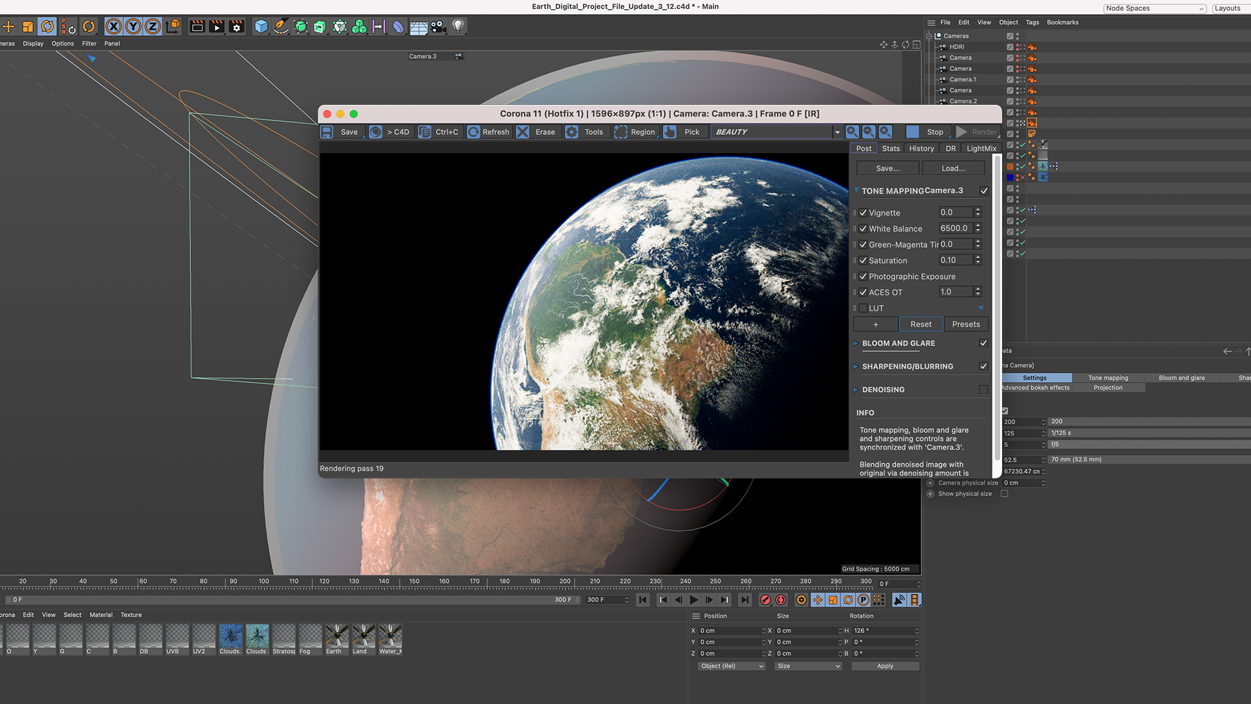This screenshot has height=704, width=1251.
Task: Click the Presets button for tone mapping
Action: pyautogui.click(x=964, y=324)
